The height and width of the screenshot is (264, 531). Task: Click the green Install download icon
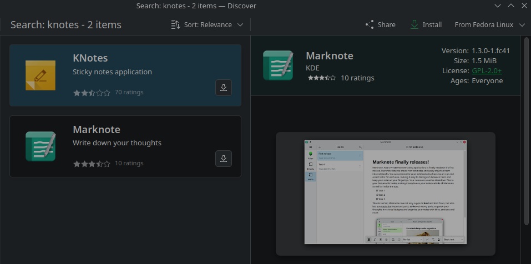pyautogui.click(x=414, y=25)
